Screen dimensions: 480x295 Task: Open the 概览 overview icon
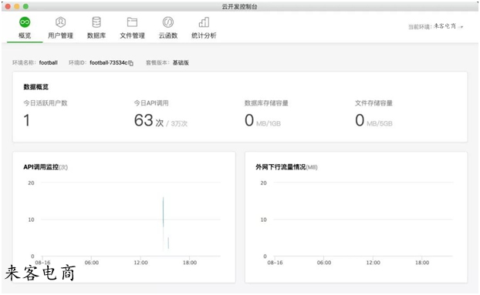[x=25, y=22]
